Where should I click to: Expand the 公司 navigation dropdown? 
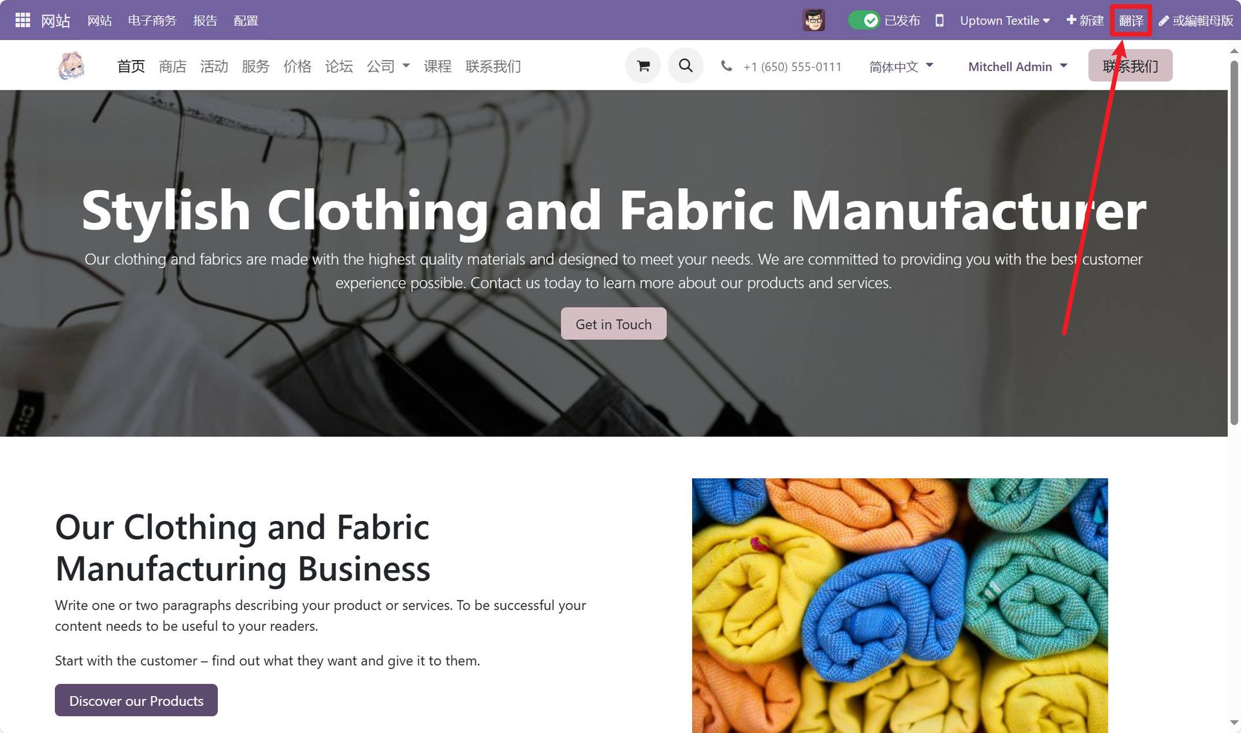tap(388, 66)
